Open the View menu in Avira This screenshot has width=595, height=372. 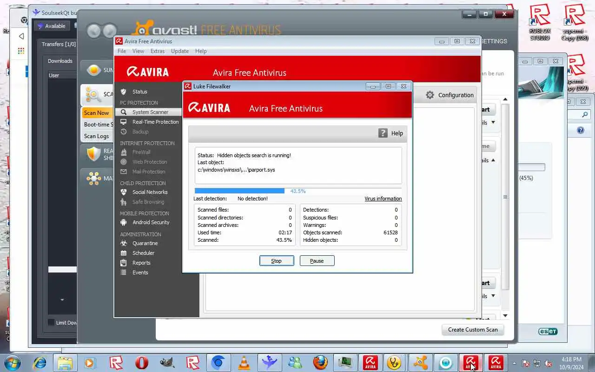click(x=138, y=51)
